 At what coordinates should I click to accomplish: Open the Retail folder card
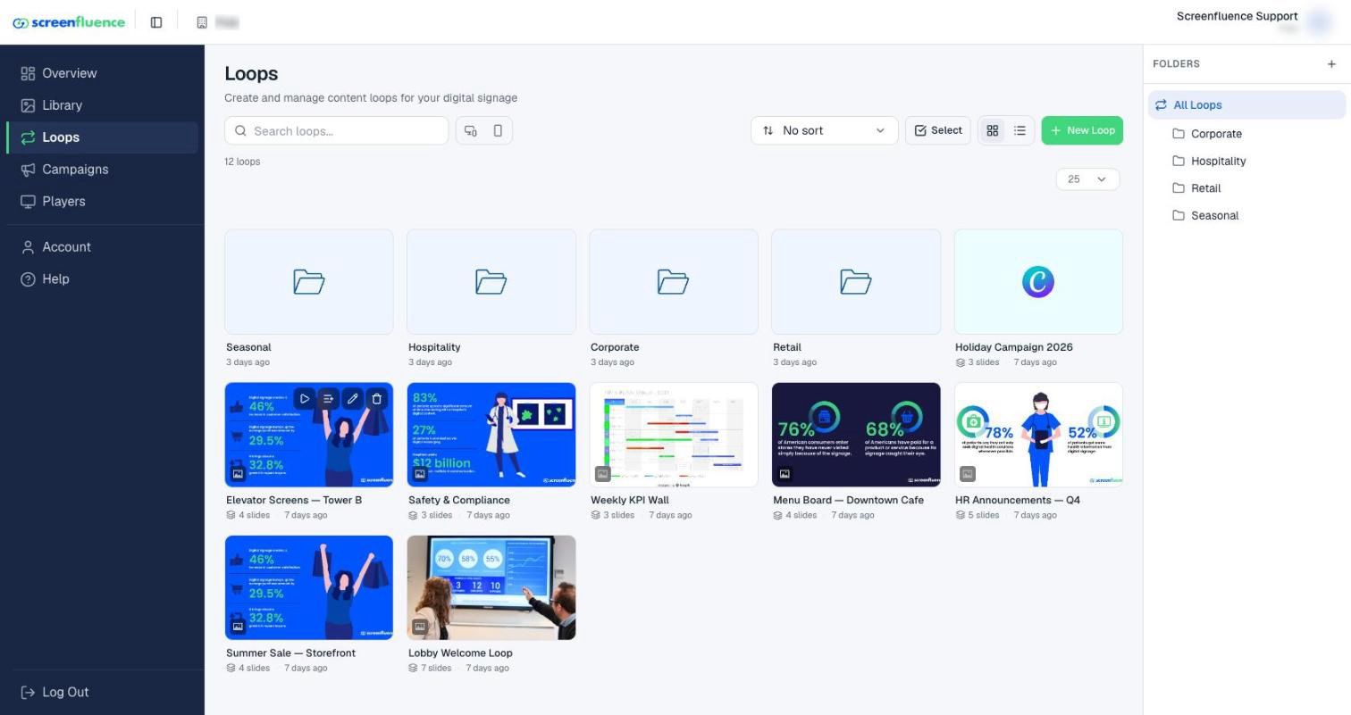(856, 282)
